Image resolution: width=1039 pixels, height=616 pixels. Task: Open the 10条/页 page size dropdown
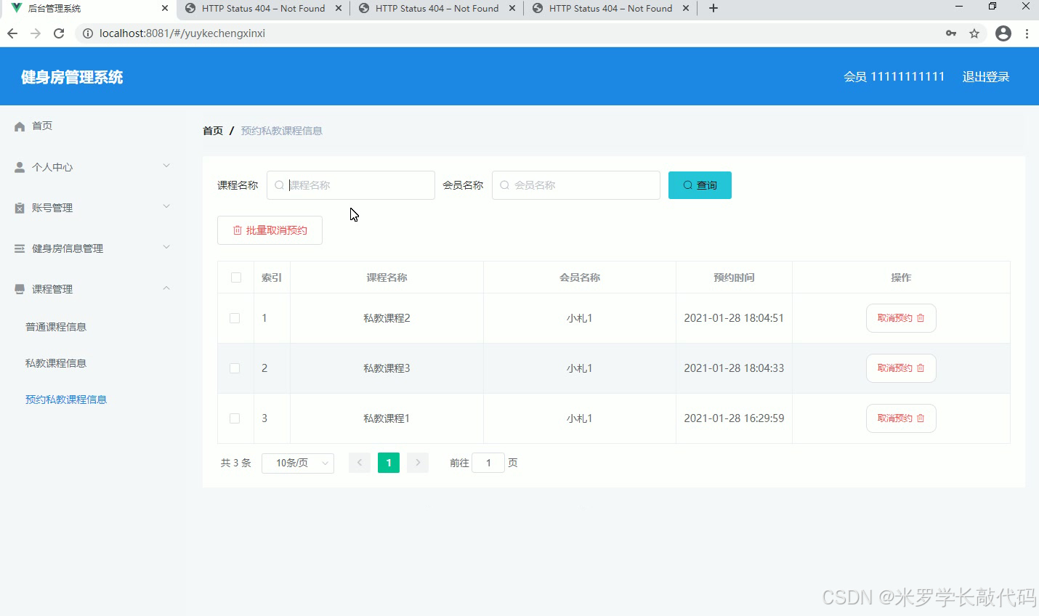[298, 463]
